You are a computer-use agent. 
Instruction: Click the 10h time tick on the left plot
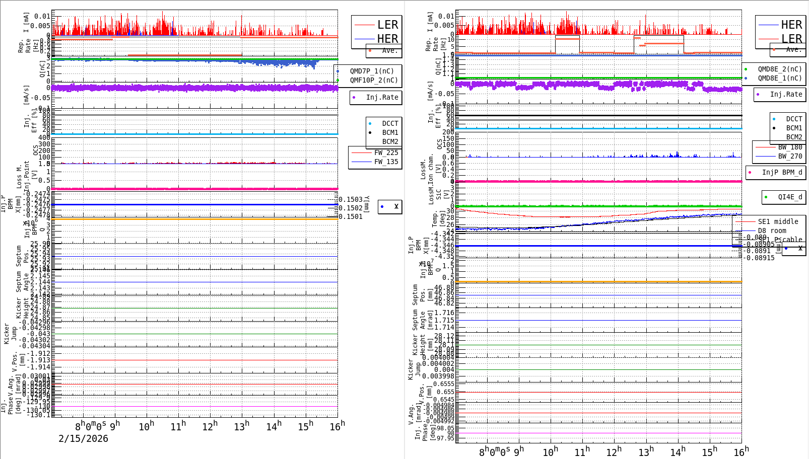(147, 426)
